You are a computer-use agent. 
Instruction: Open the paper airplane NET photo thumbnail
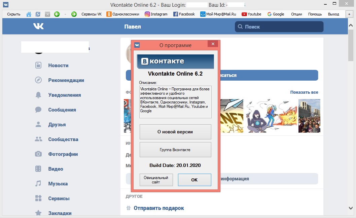[x=232, y=116]
